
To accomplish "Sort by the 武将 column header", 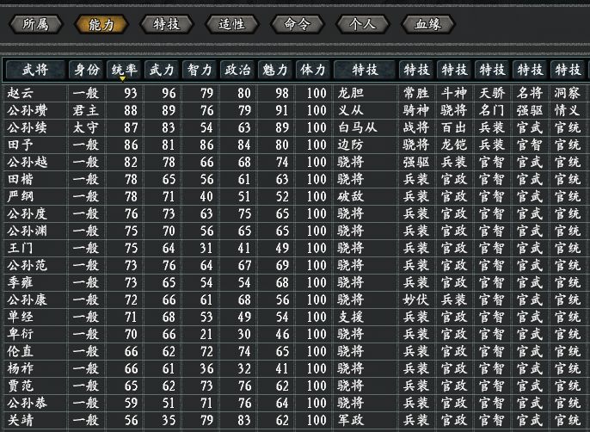I will tap(35, 70).
